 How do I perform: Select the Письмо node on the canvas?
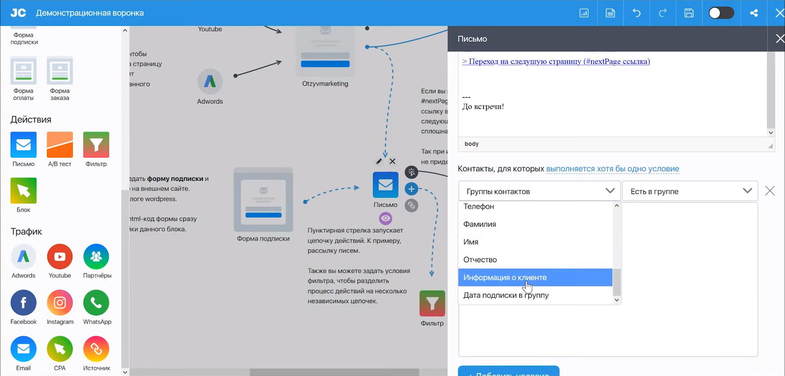pos(385,185)
